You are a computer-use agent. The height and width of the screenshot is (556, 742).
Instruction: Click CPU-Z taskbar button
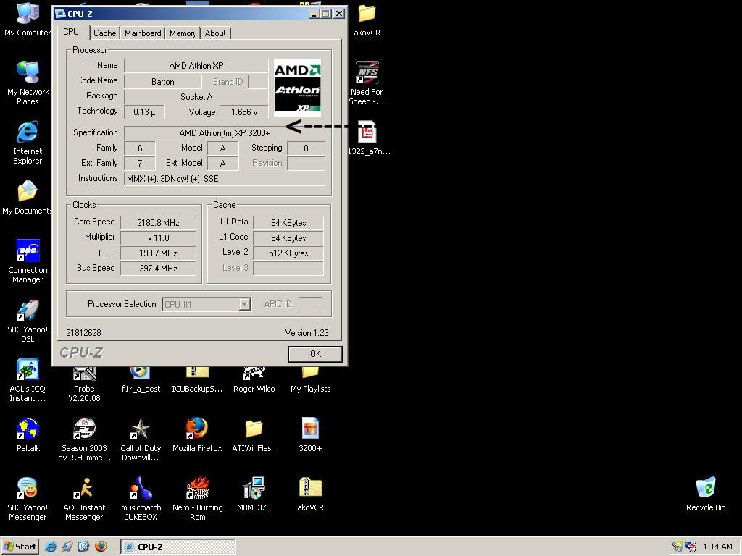click(x=178, y=547)
